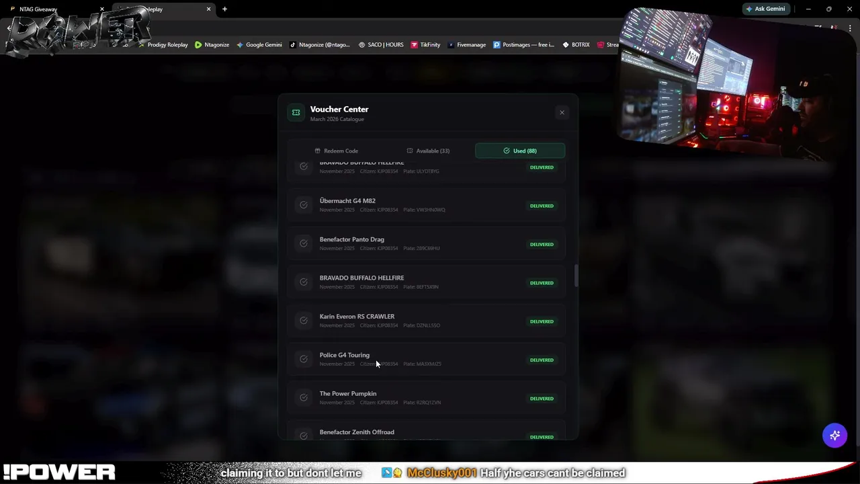Select the Übermacht G4 M82 voucher title
The width and height of the screenshot is (860, 484).
click(347, 200)
